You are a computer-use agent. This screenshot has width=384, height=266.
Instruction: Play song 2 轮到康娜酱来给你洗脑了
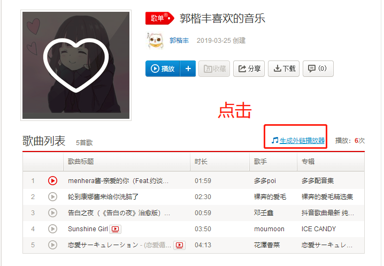pos(52,196)
